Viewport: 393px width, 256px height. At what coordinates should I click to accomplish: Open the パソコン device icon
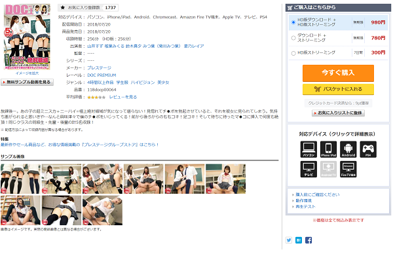click(x=309, y=149)
